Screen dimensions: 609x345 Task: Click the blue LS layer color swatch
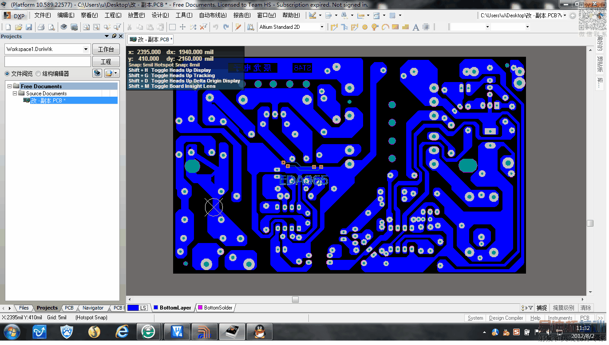click(133, 308)
